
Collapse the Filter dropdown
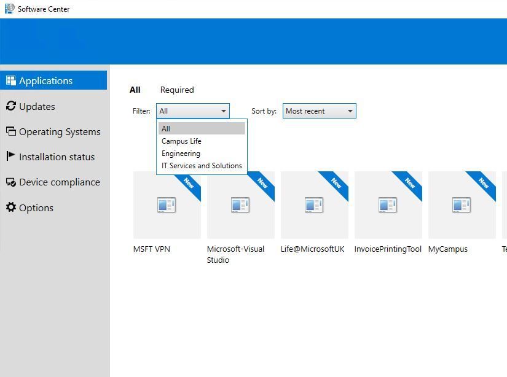pos(193,111)
